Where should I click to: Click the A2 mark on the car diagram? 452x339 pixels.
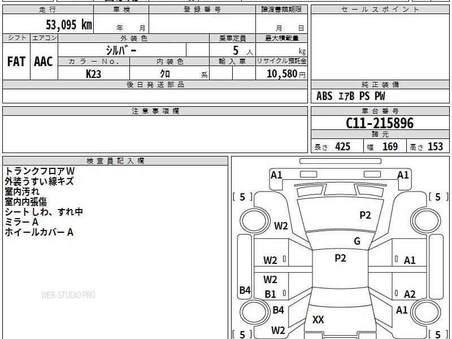[x=410, y=294]
